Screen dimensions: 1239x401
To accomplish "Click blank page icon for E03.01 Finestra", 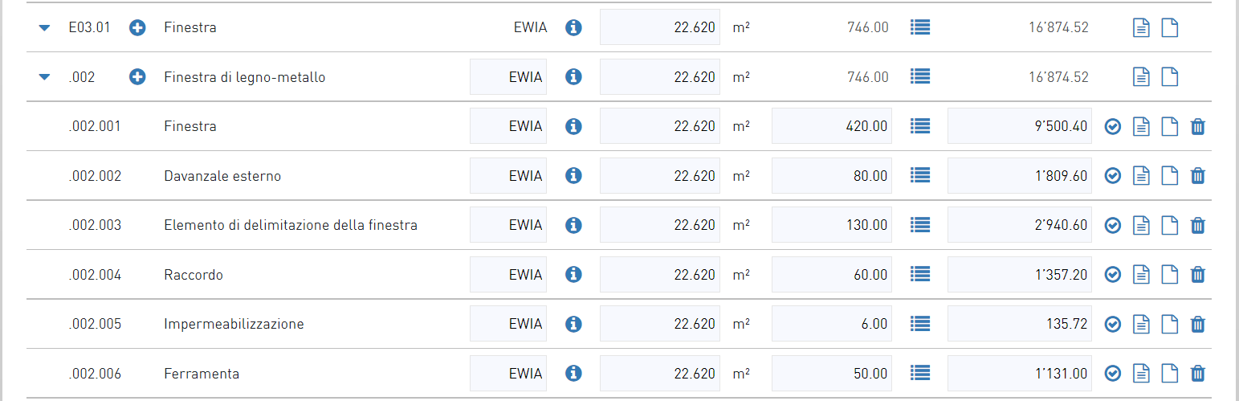I will pos(1171,28).
